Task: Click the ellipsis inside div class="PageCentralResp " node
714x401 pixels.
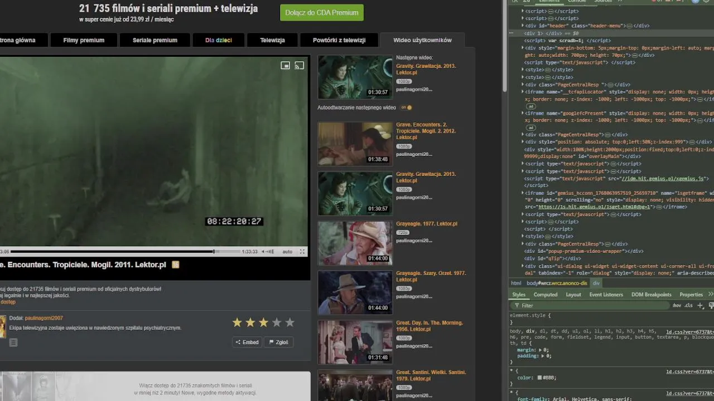Action: point(611,84)
